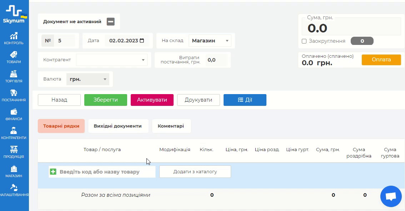This screenshot has width=405, height=211.
Task: Click the green Зберегти button
Action: coord(105,100)
